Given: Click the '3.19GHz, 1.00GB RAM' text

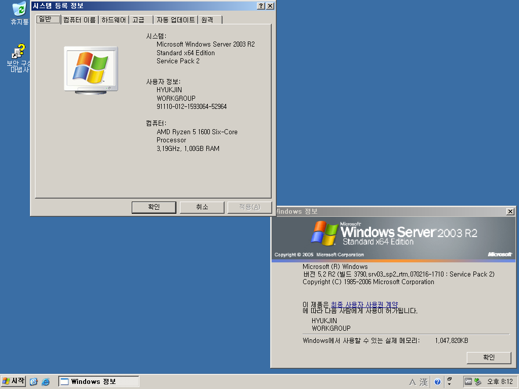Looking at the screenshot, I should [188, 148].
